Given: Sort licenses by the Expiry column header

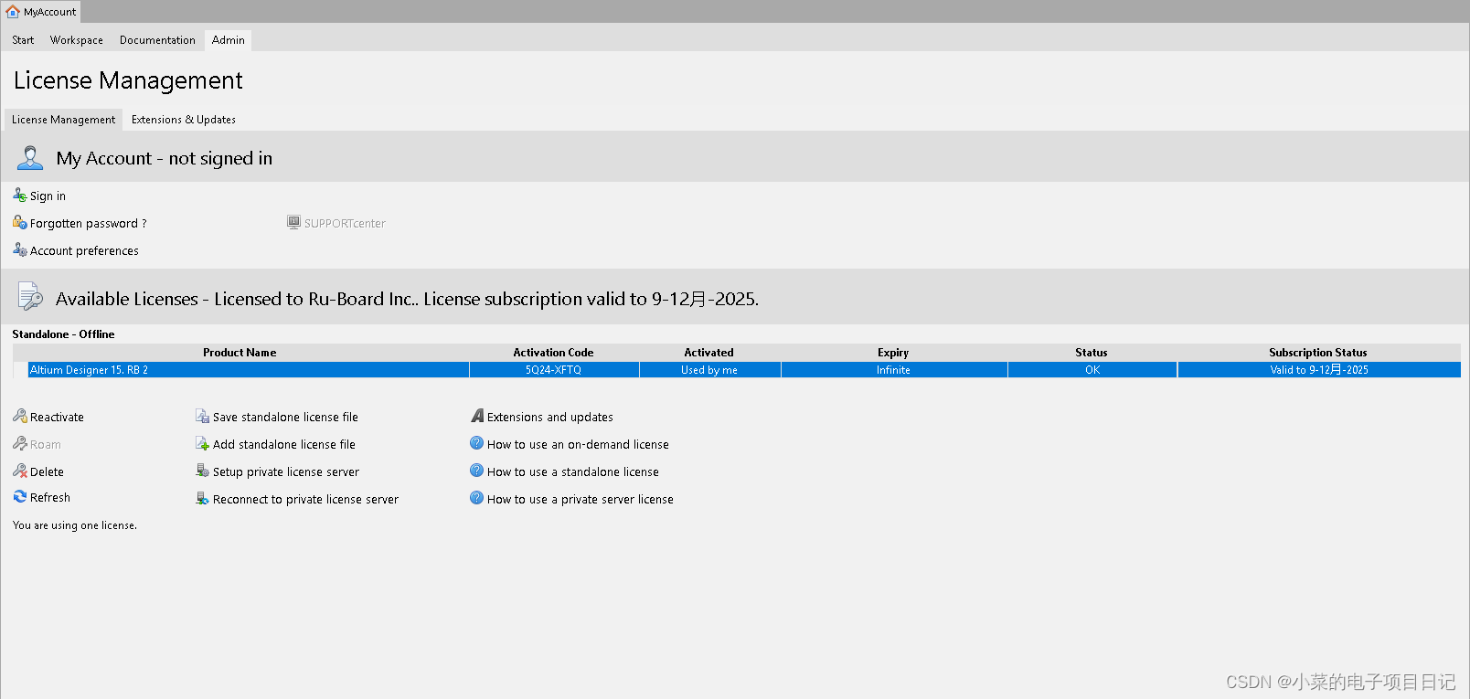Looking at the screenshot, I should tap(893, 353).
